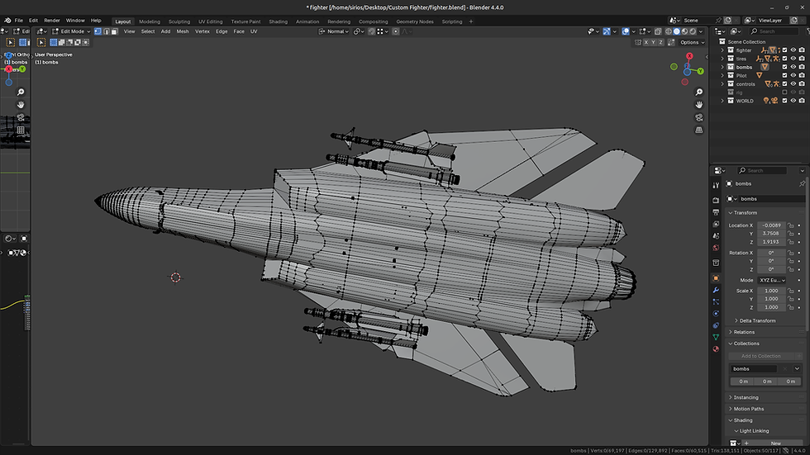Viewport: 810px width, 455px height.
Task: Collapse the Transform panel
Action: tap(745, 212)
